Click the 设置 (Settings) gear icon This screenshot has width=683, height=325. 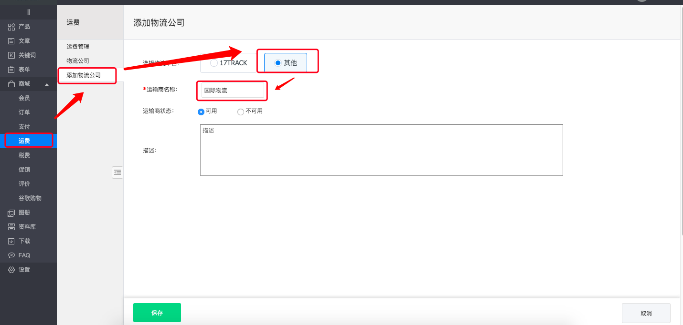[11, 270]
